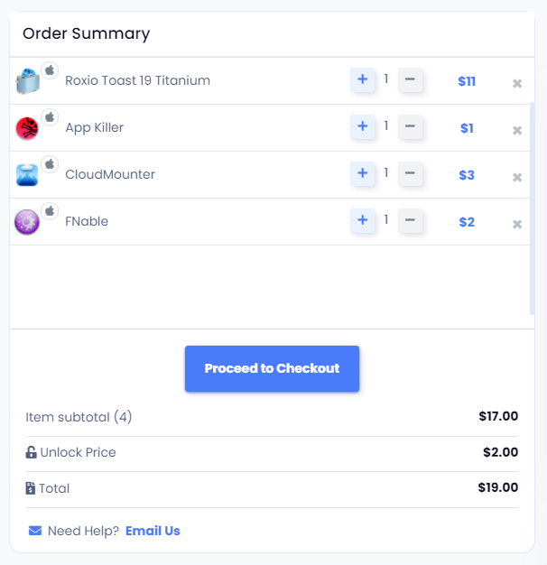The width and height of the screenshot is (547, 565).
Task: Remove App Killer from the order
Action: click(517, 131)
